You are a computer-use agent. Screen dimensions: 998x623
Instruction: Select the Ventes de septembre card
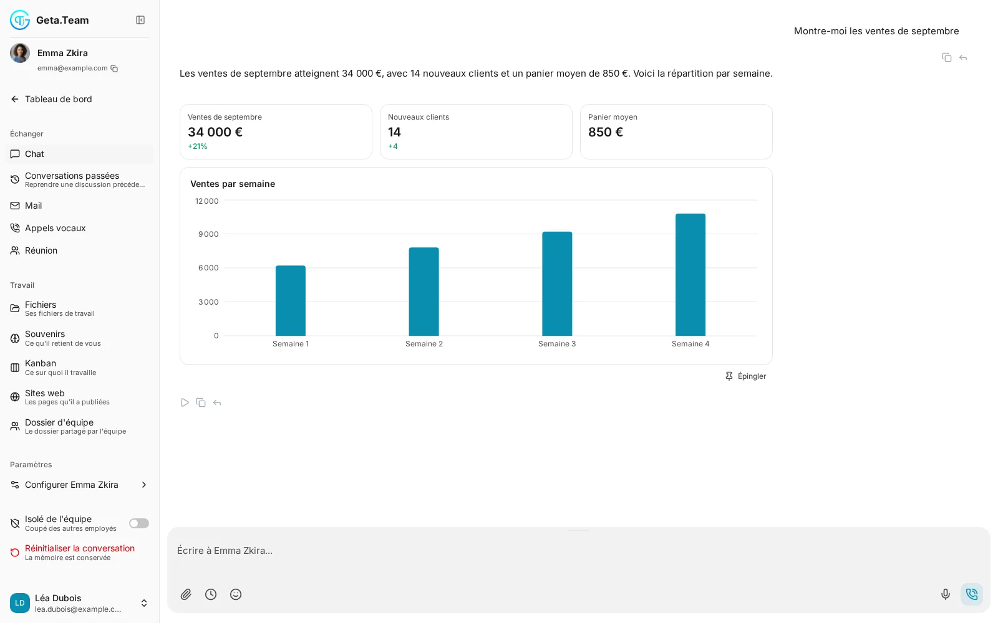click(x=276, y=131)
